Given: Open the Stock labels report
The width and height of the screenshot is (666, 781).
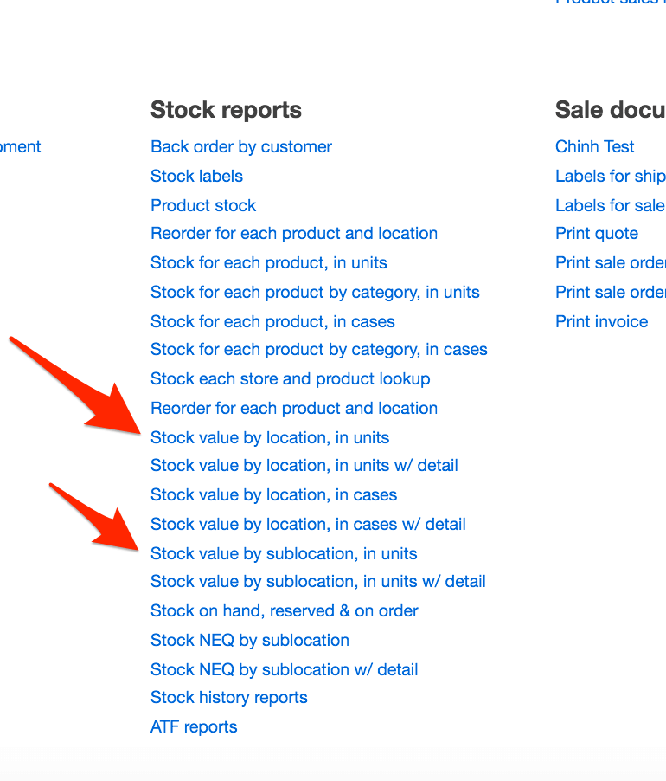Looking at the screenshot, I should pos(196,176).
